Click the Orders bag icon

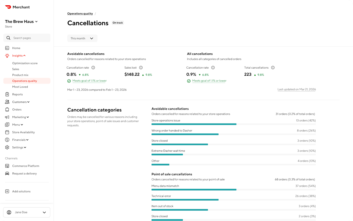[7, 109]
